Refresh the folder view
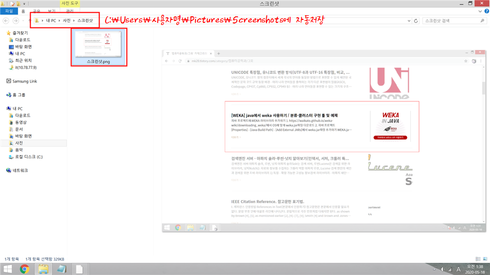The image size is (490, 275). point(416,21)
